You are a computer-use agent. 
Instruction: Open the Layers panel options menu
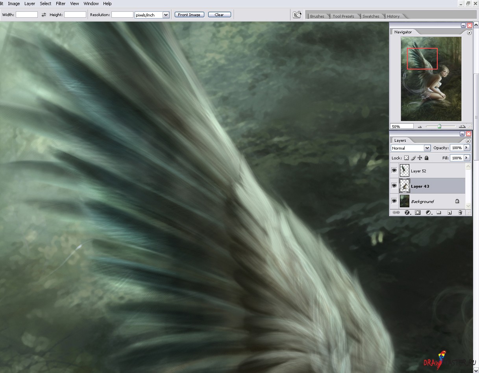(468, 141)
